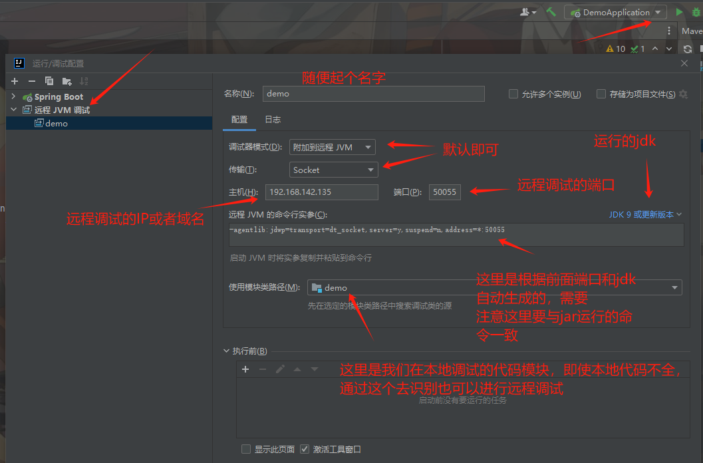Enable 存储为项目文件 checkbox

click(x=601, y=94)
